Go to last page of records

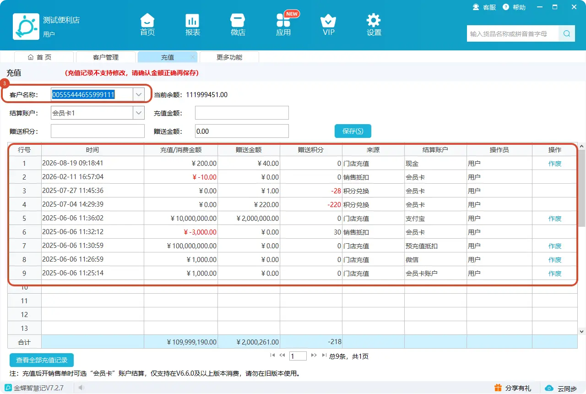[x=324, y=355]
